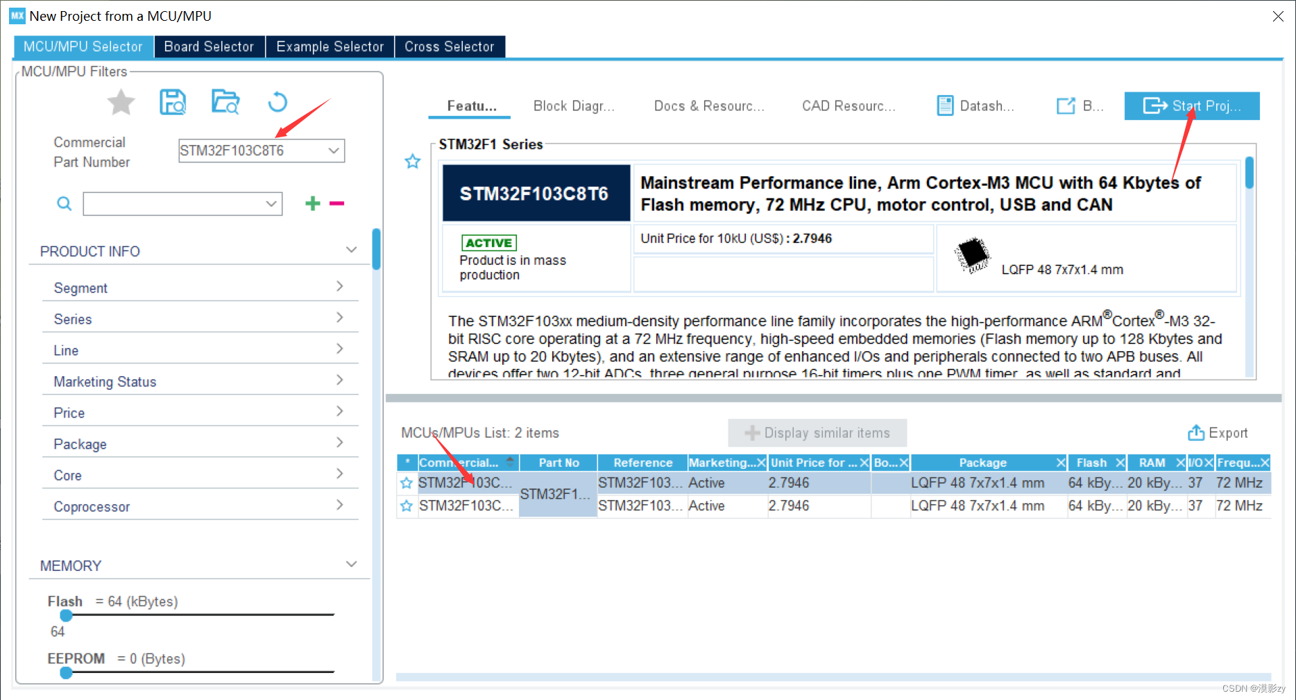Expand the Package filter
This screenshot has height=700, width=1296.
[x=340, y=442]
